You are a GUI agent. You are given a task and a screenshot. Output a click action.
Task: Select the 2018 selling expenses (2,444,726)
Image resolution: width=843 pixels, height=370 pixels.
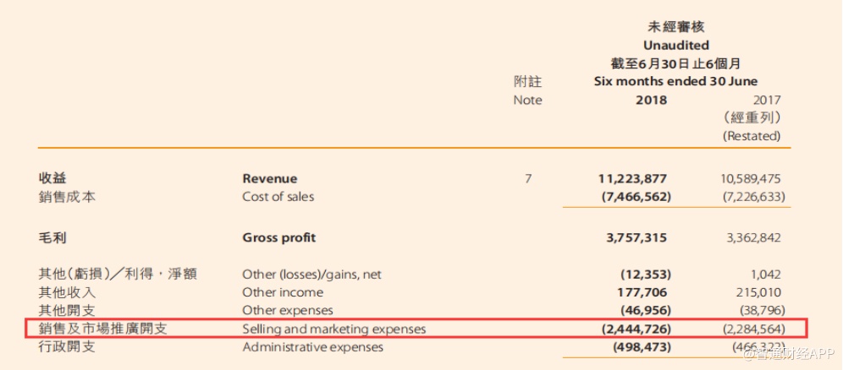[632, 329]
